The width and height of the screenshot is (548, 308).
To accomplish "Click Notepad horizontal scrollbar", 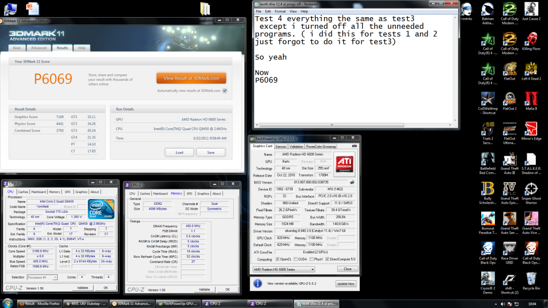I will 331,125.
